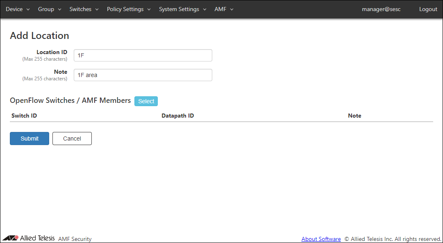Click the Switch ID column header

coord(24,116)
